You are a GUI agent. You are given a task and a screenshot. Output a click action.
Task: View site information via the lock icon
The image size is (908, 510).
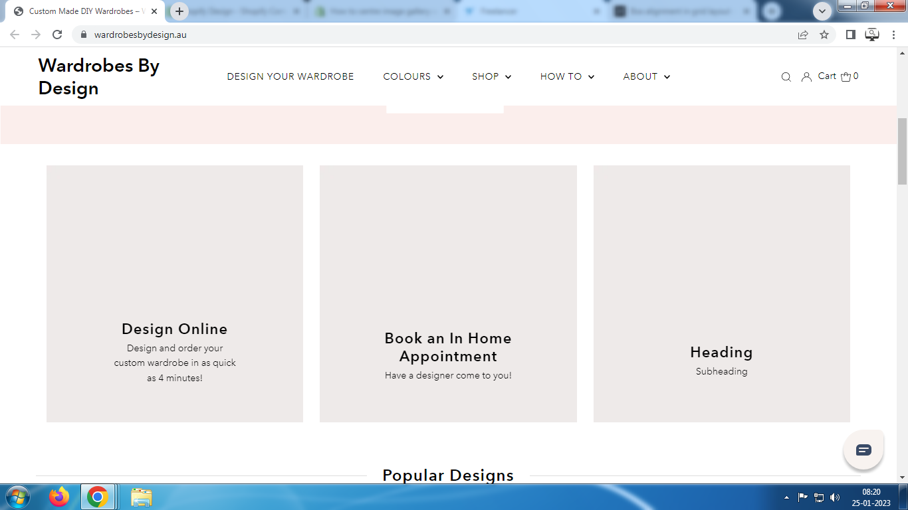[84, 35]
